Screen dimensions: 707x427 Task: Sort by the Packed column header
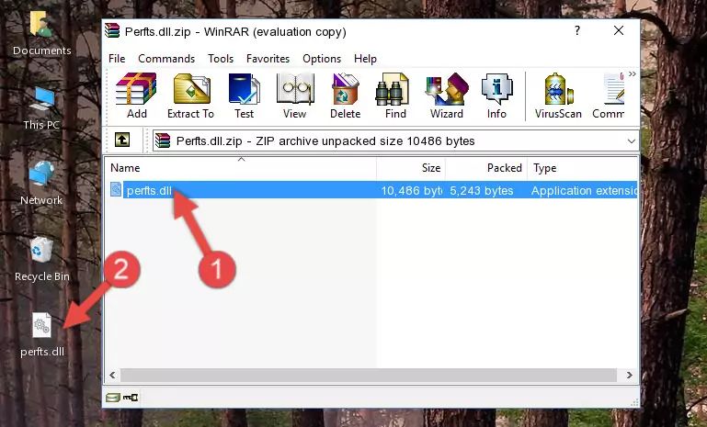[x=486, y=168]
